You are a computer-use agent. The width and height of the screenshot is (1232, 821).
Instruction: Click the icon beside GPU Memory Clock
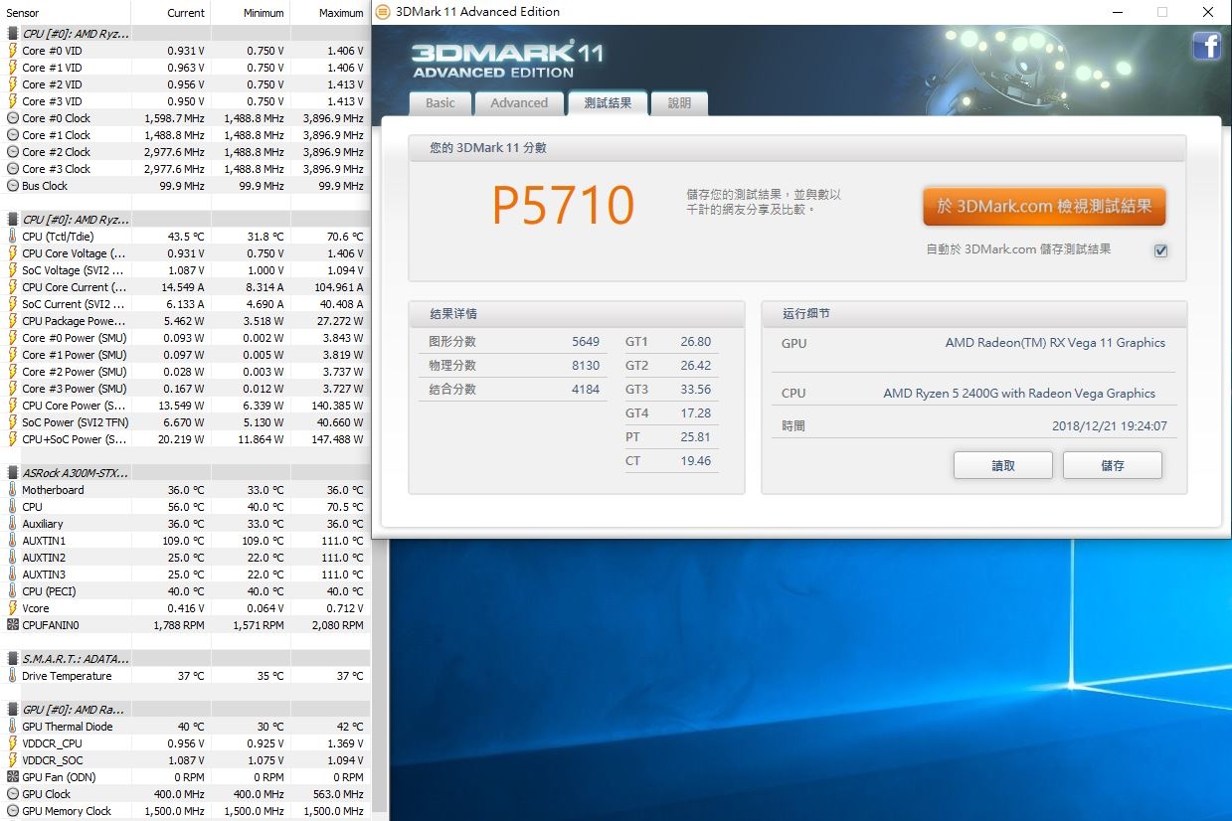13,811
